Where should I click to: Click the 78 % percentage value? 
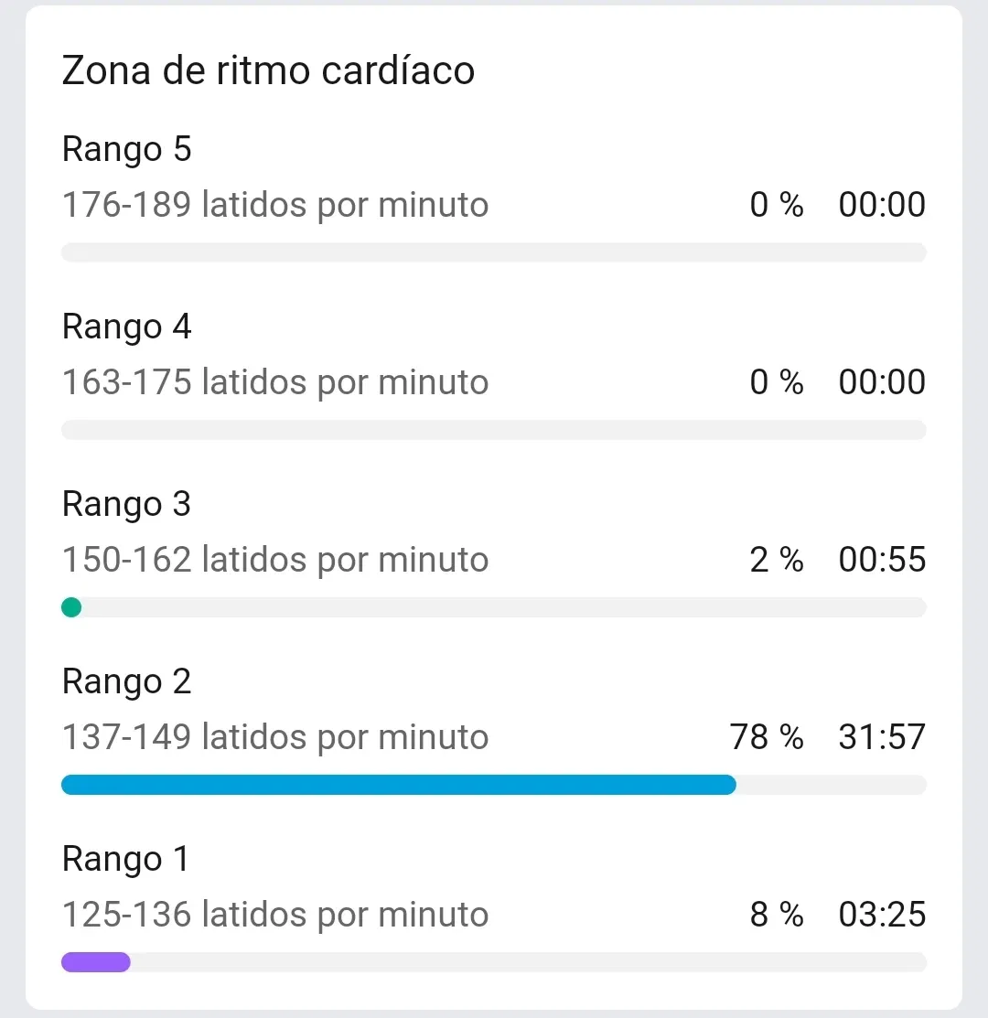[767, 737]
